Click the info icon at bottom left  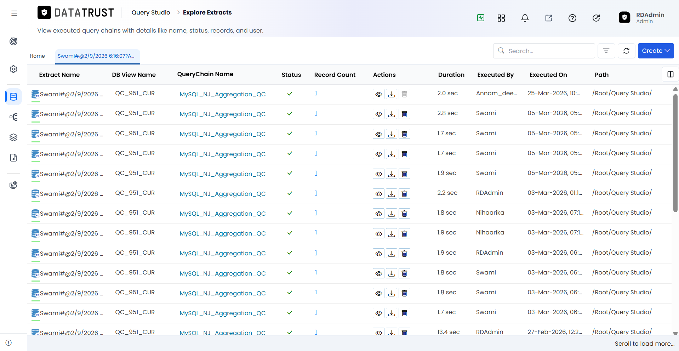(x=8, y=343)
